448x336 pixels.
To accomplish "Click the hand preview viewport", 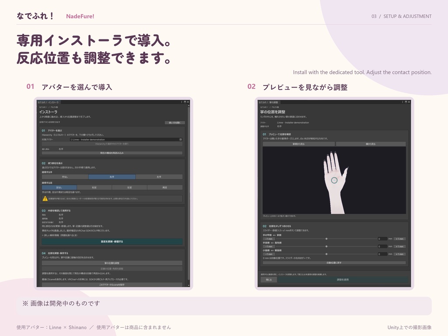I will tap(334, 180).
